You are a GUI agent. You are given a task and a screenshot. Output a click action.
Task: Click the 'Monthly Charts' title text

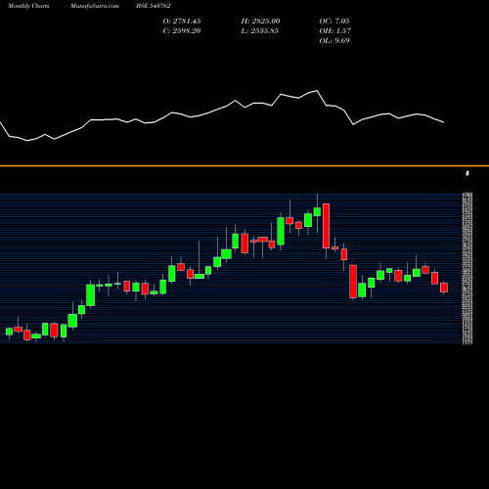click(28, 6)
